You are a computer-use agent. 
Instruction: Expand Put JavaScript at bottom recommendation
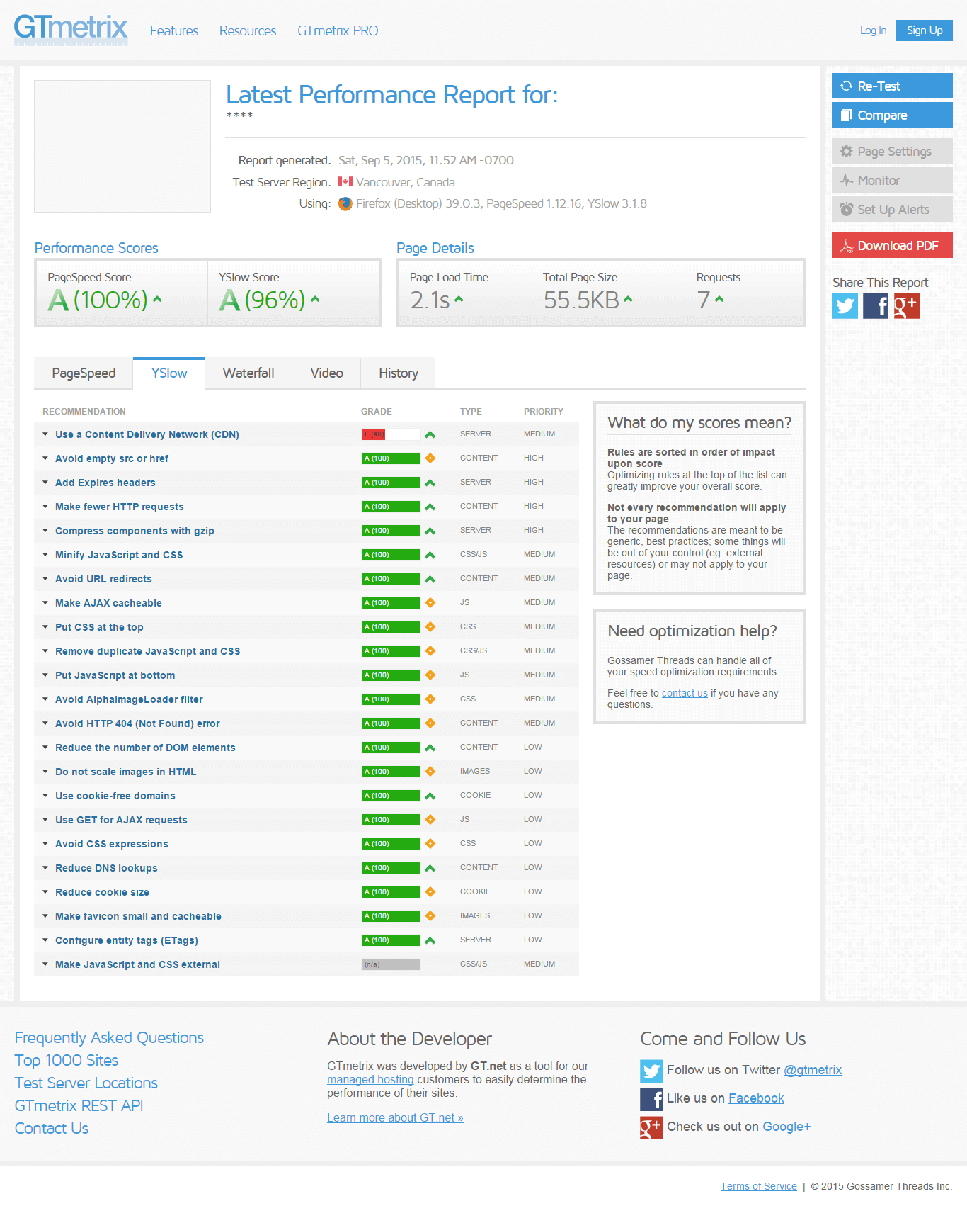(115, 675)
